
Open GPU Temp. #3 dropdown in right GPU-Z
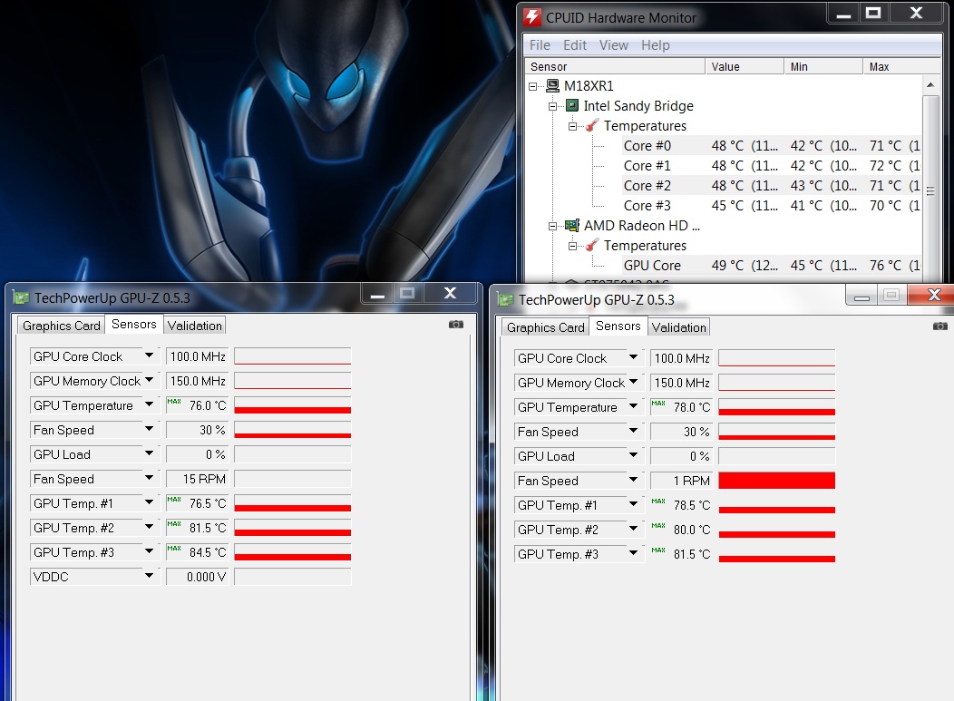pos(633,553)
